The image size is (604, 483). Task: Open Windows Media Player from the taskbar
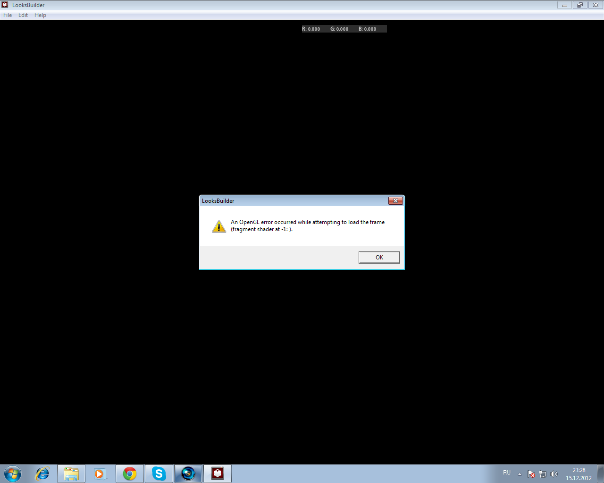pyautogui.click(x=100, y=474)
